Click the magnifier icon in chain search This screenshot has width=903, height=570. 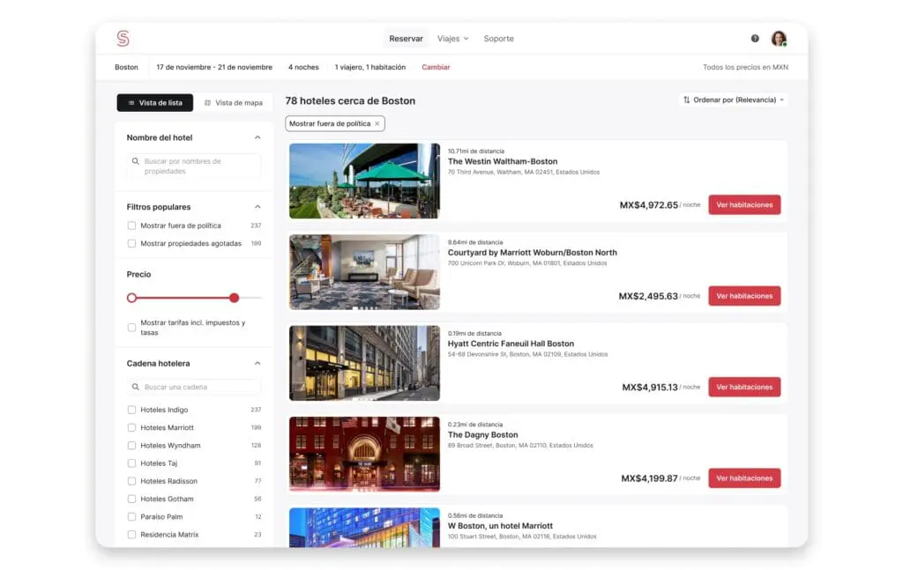click(136, 388)
